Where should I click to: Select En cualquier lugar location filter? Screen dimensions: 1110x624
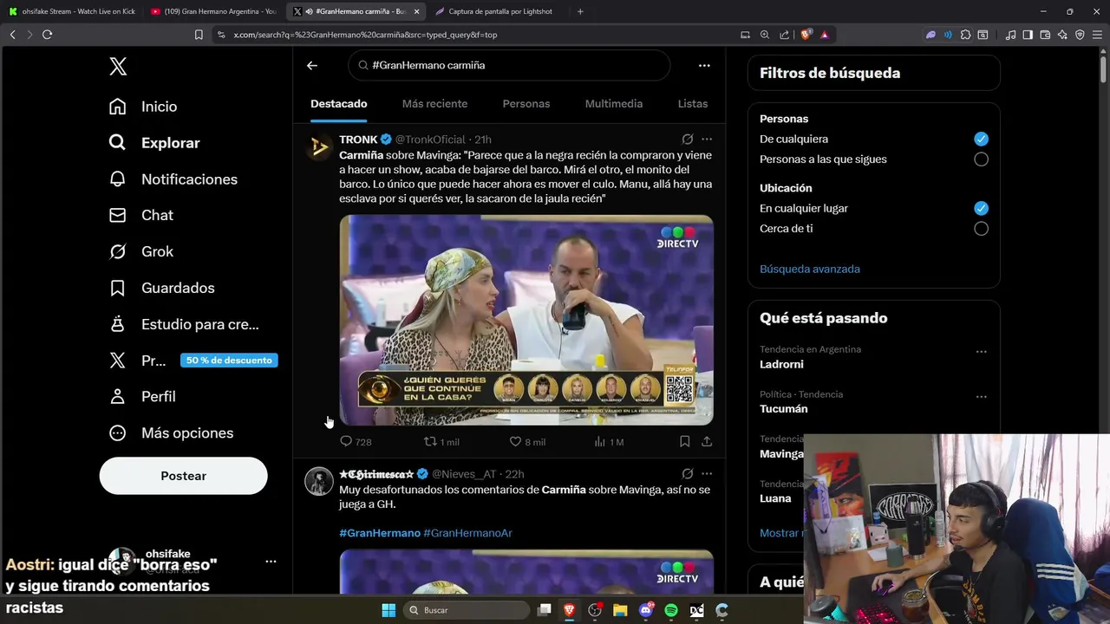tap(981, 208)
